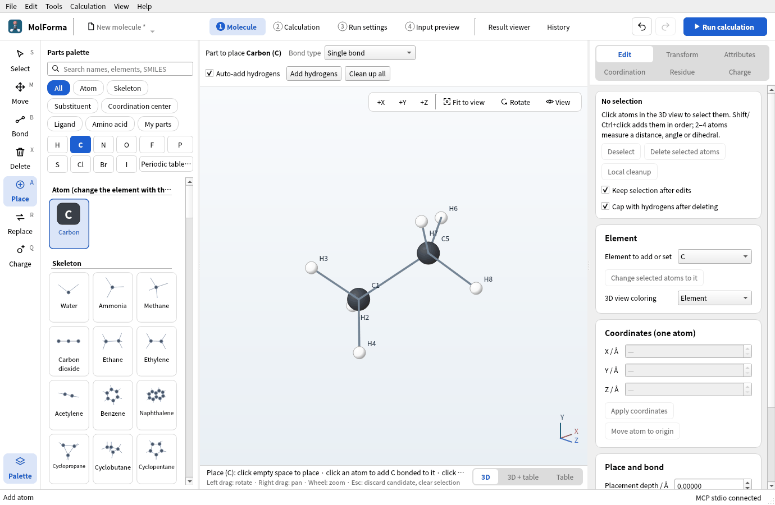Open the Periodic table picker
Viewport: 775px width, 505px height.
(166, 164)
